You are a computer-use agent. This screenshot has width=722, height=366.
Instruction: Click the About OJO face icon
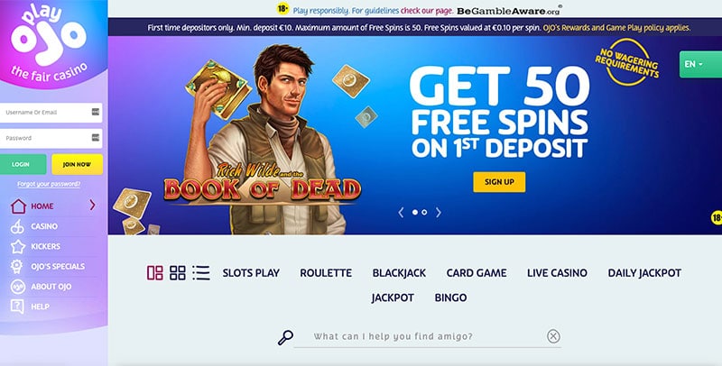(x=18, y=287)
